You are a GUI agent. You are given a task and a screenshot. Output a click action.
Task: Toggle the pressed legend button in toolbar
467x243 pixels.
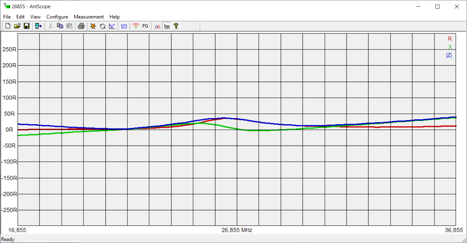(x=167, y=26)
